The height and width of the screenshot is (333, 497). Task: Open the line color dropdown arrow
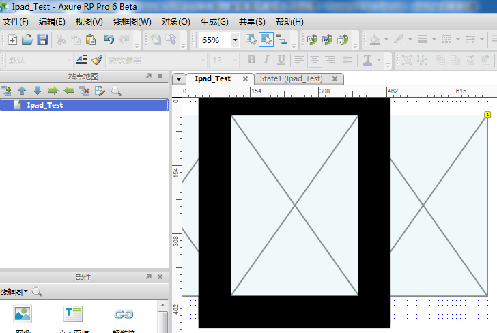coord(410,40)
